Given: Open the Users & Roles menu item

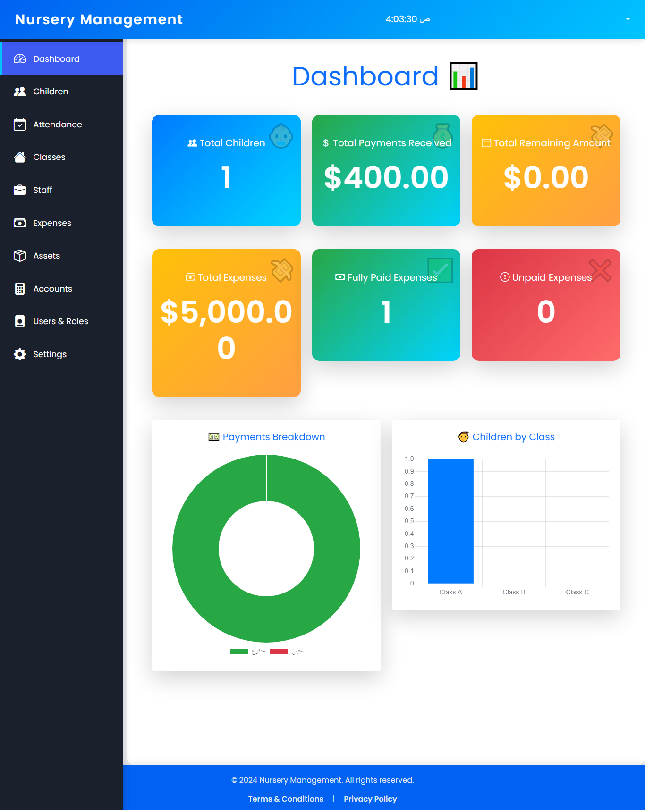Looking at the screenshot, I should 60,321.
